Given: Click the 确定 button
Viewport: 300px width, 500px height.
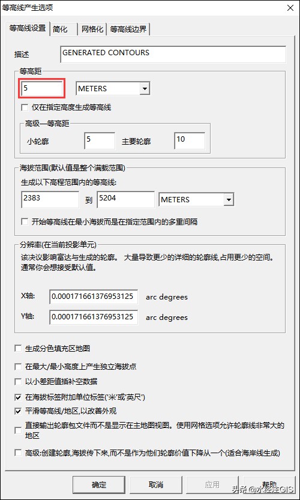Looking at the screenshot, I should [99, 485].
